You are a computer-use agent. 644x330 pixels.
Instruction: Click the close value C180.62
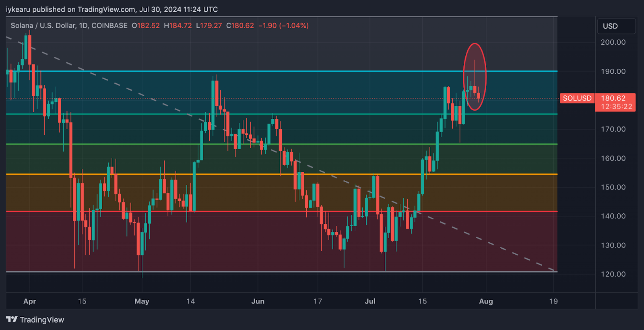(x=240, y=25)
